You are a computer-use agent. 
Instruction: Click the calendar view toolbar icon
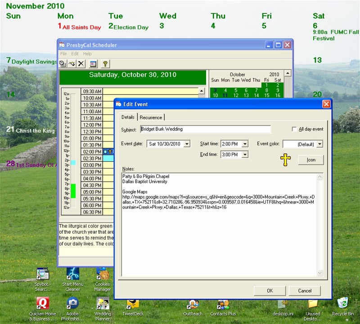(93, 64)
